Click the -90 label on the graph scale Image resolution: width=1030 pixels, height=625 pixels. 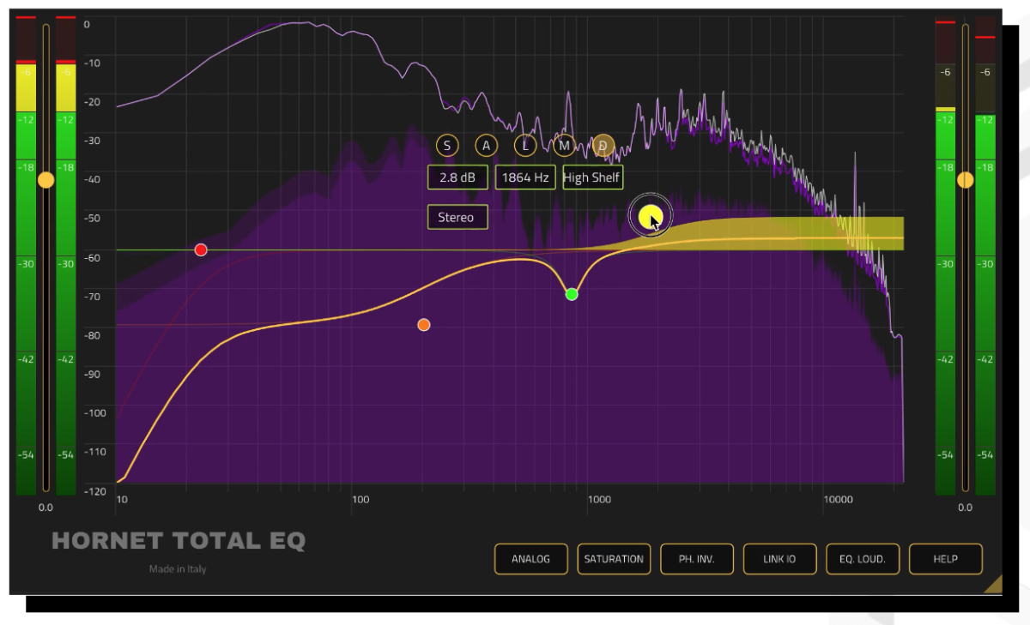pyautogui.click(x=92, y=374)
